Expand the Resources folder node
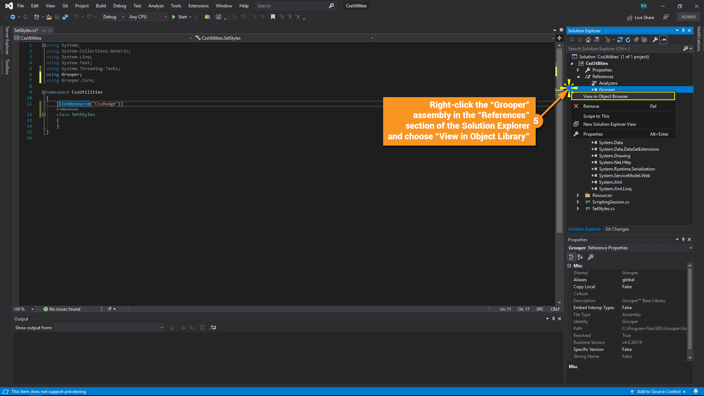 [578, 195]
